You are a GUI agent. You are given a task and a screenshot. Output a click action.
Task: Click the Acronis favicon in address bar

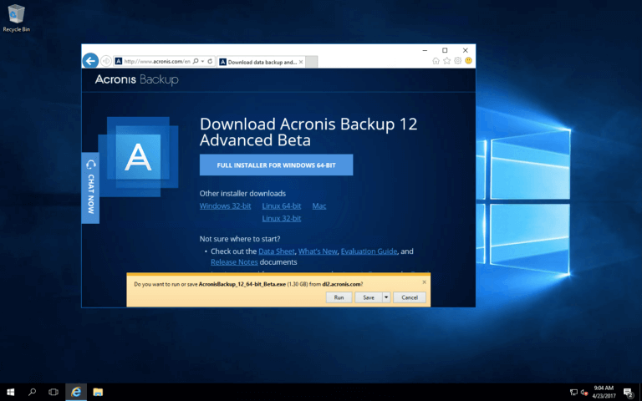[119, 61]
